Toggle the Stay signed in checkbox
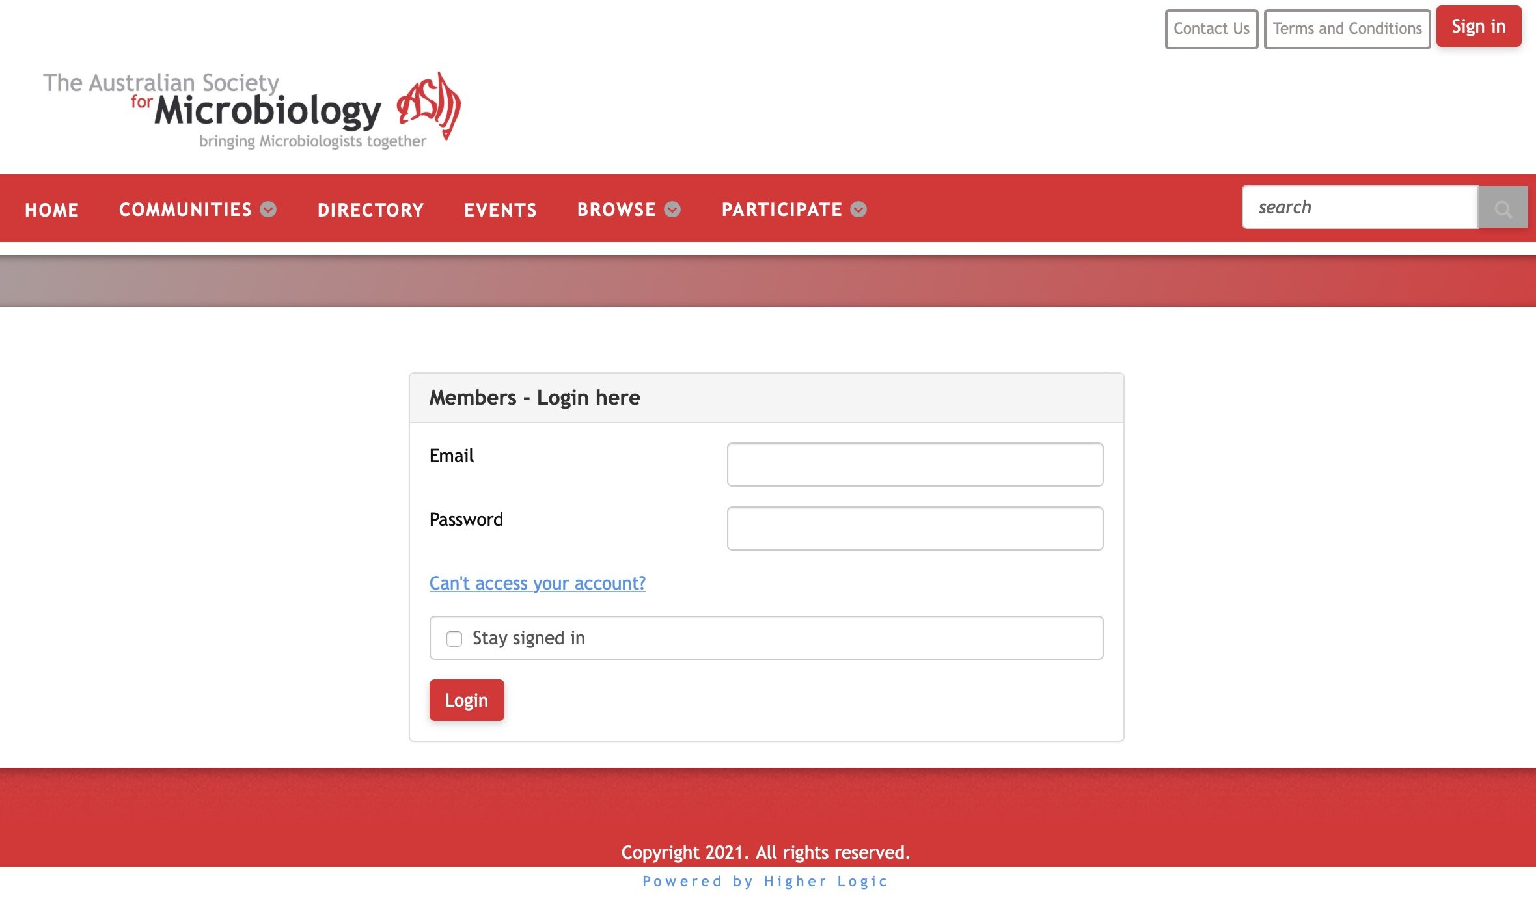This screenshot has width=1536, height=911. point(454,638)
